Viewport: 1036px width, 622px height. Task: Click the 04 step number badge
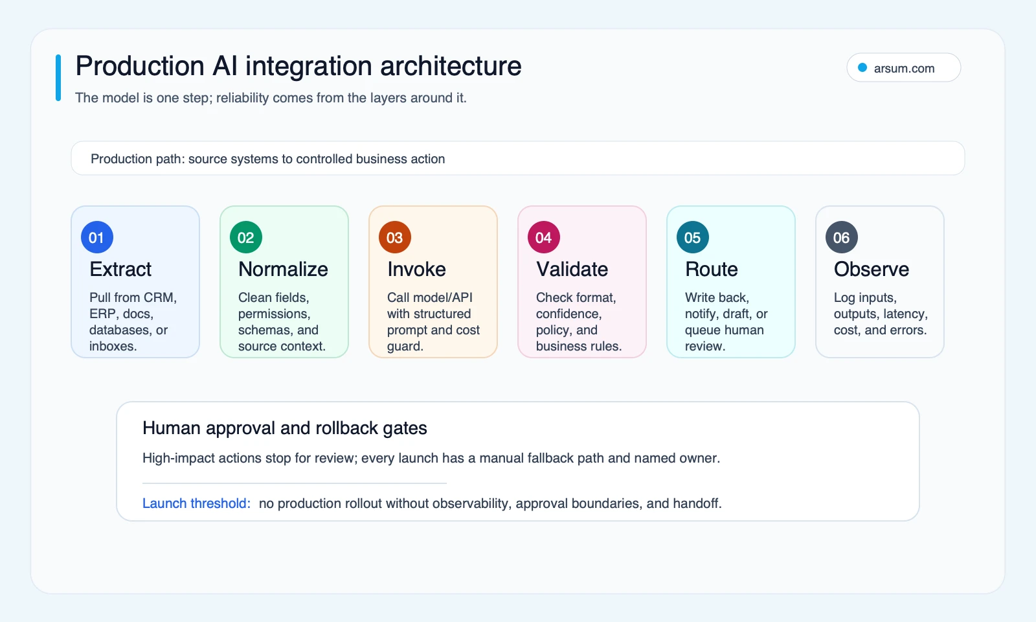click(x=544, y=238)
